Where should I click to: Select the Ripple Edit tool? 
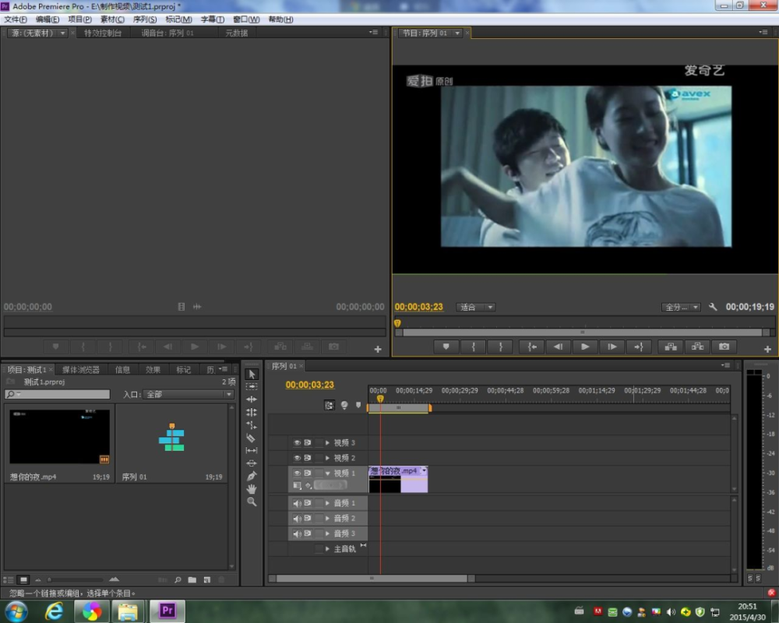[251, 399]
